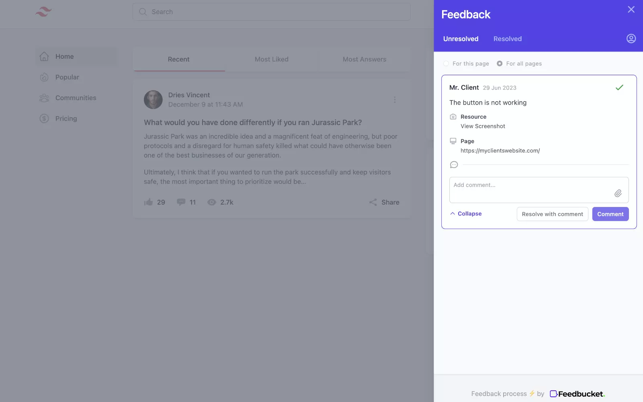Click the thumbs up like icon
The height and width of the screenshot is (402, 643).
(148, 202)
